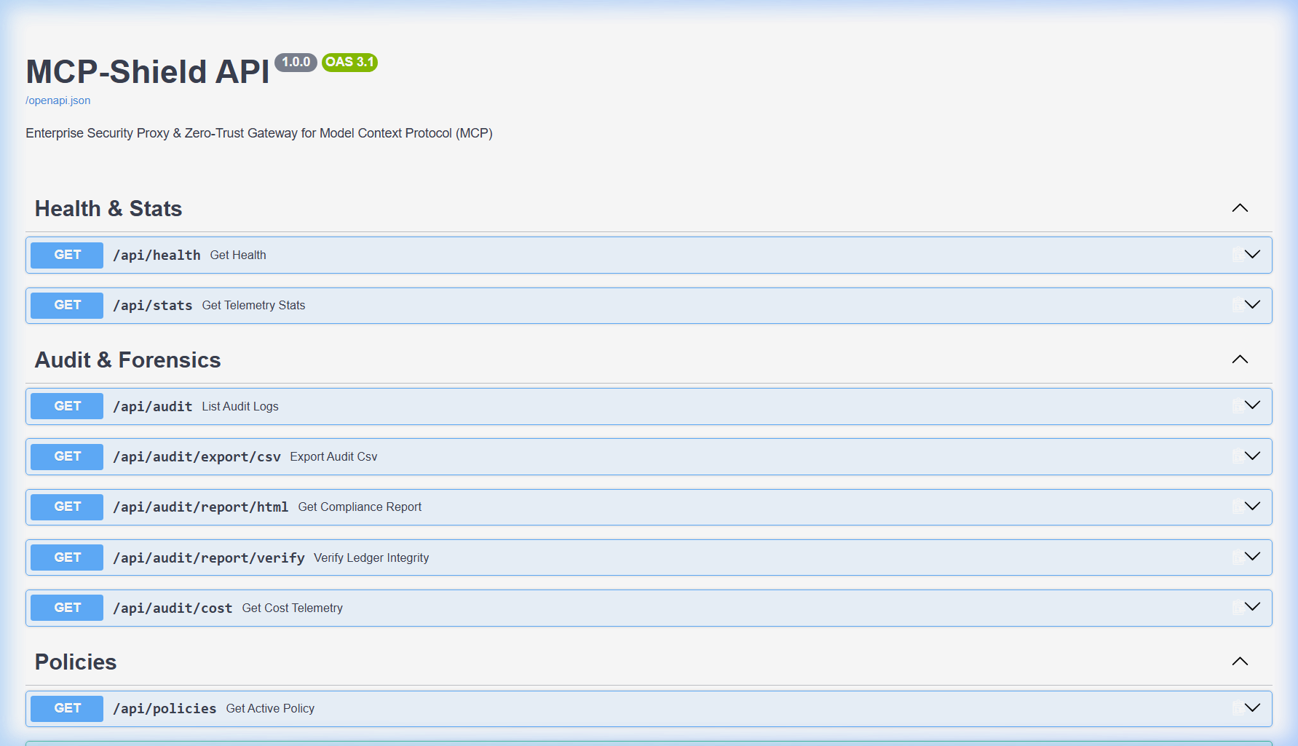Copy the /api/audit/export/csv path with clipboard icon
Image resolution: width=1298 pixels, height=746 pixels.
(x=1237, y=456)
